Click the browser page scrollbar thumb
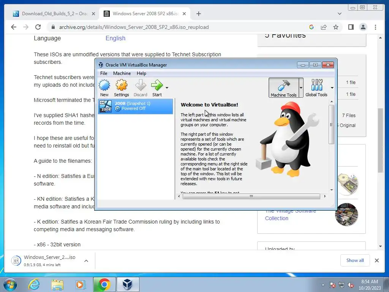389x292 pixels. pyautogui.click(x=380, y=140)
